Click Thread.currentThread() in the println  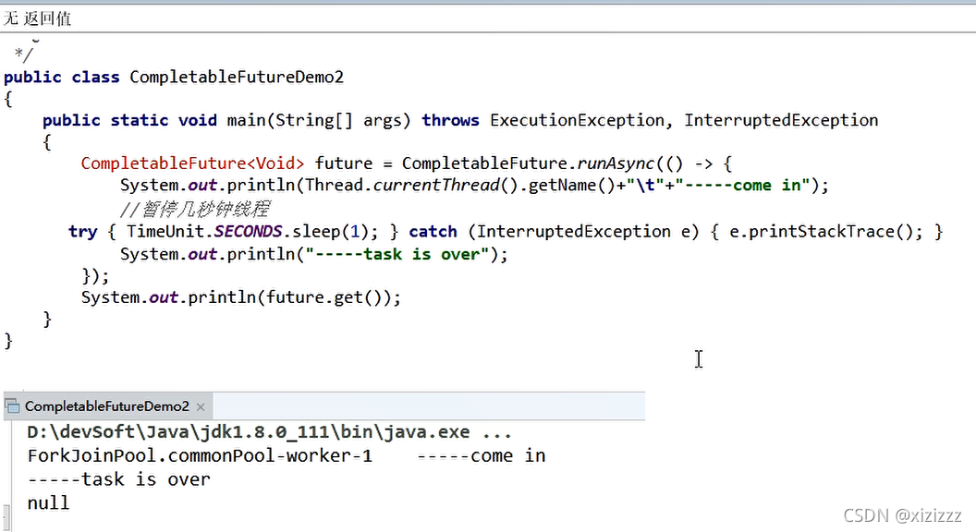pyautogui.click(x=411, y=185)
